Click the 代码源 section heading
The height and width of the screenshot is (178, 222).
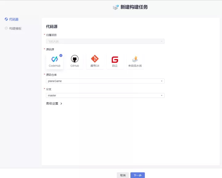coord(52,26)
